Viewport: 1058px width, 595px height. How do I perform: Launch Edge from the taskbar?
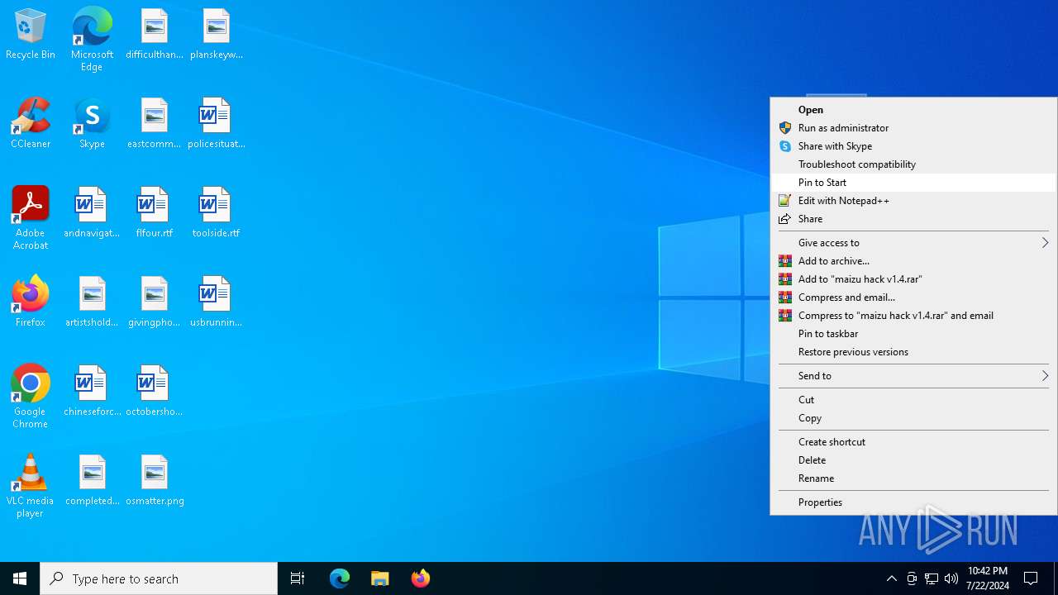point(340,578)
